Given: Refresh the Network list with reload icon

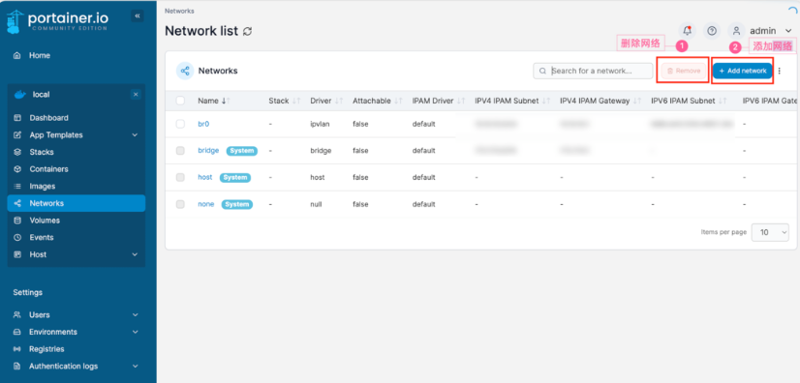Looking at the screenshot, I should 247,32.
